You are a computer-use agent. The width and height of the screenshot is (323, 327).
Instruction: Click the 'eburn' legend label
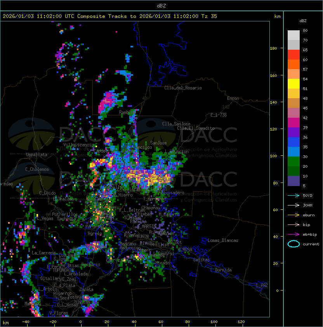point(309,215)
